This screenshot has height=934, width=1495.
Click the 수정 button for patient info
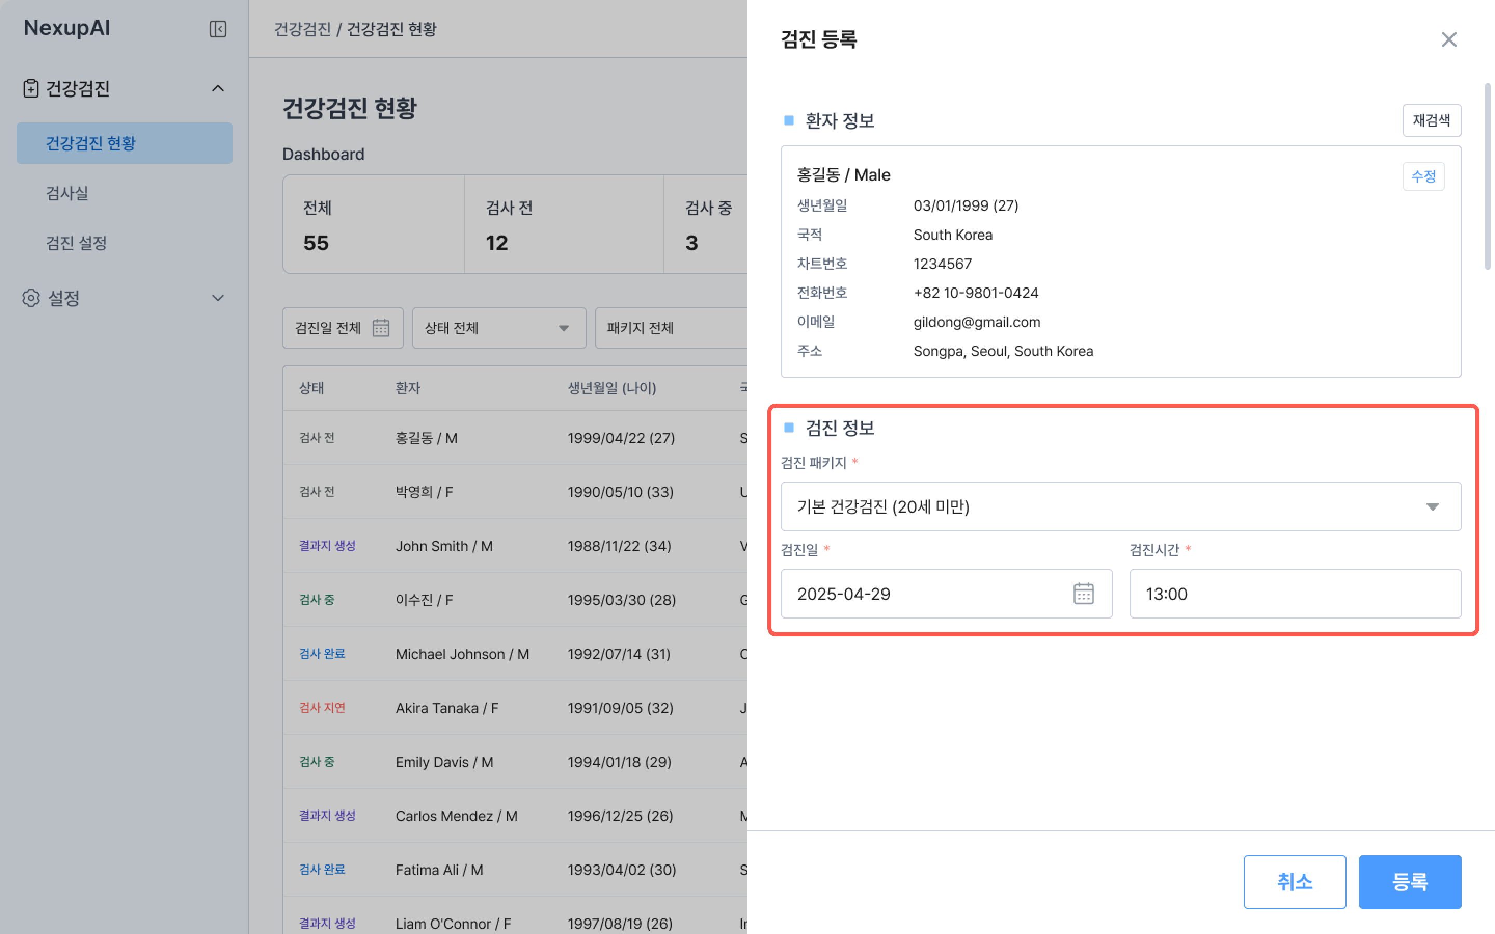(x=1423, y=176)
